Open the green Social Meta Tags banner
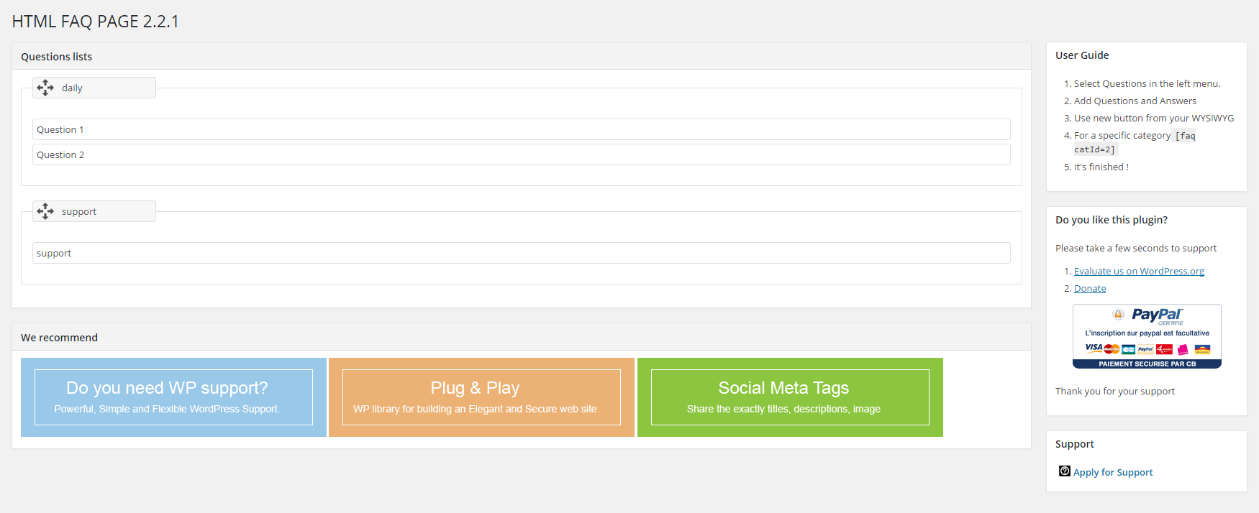This screenshot has width=1259, height=513. [790, 397]
